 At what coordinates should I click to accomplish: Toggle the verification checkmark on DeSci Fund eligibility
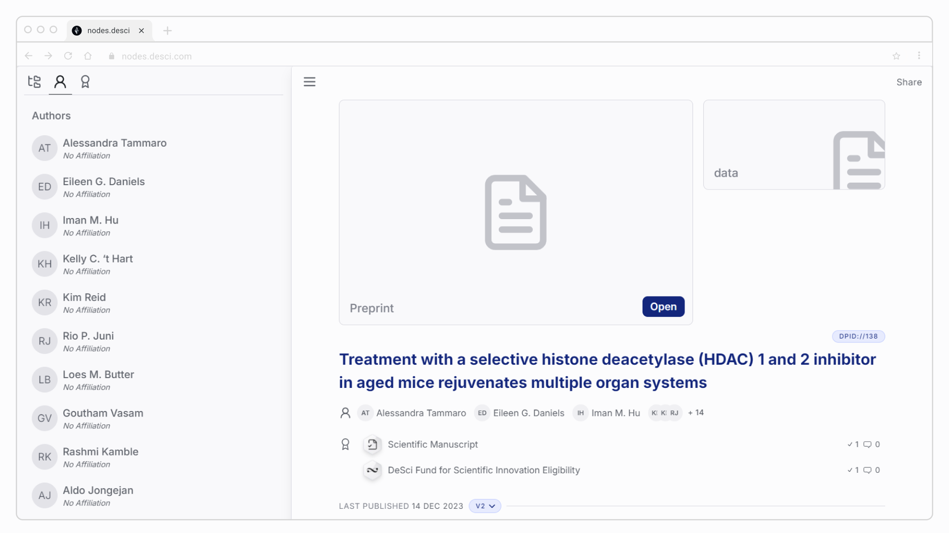851,470
